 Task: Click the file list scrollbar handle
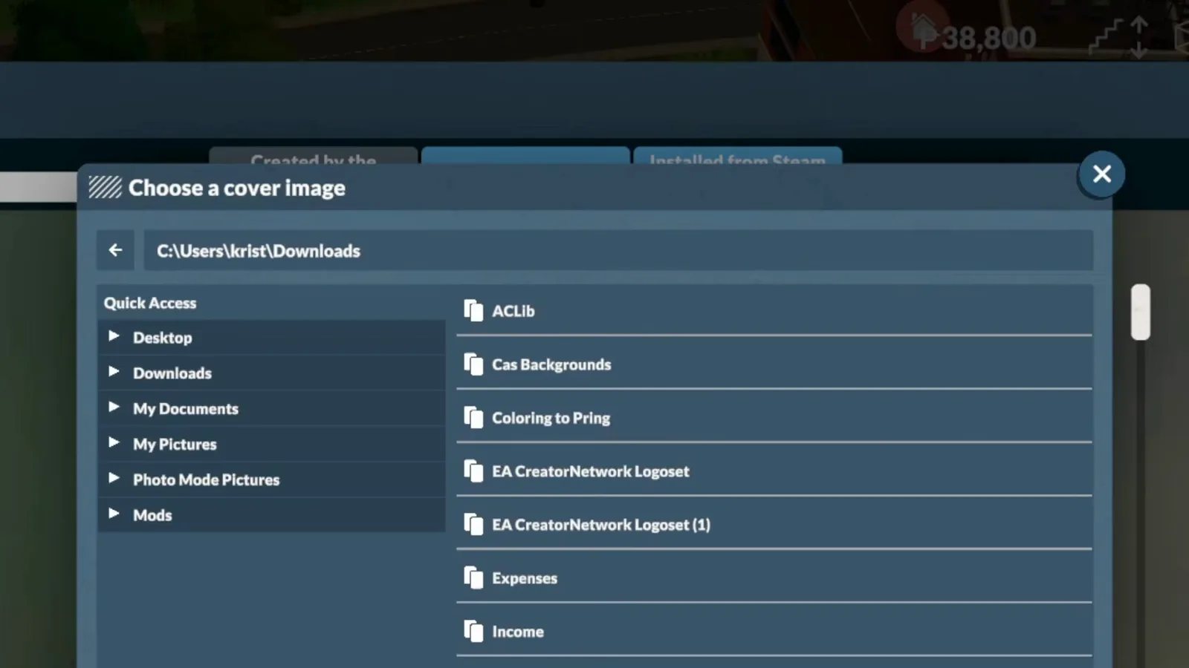tap(1141, 312)
